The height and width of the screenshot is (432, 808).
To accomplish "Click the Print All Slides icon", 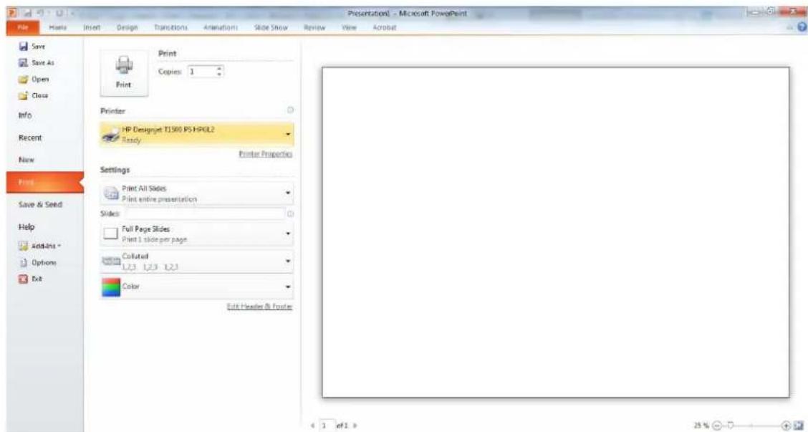I will pyautogui.click(x=111, y=194).
